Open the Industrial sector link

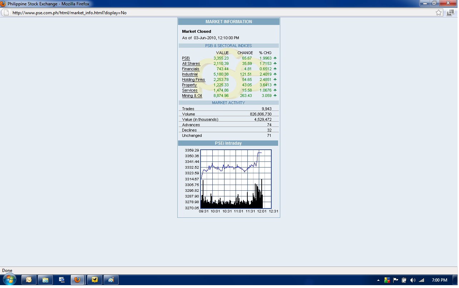pos(190,74)
